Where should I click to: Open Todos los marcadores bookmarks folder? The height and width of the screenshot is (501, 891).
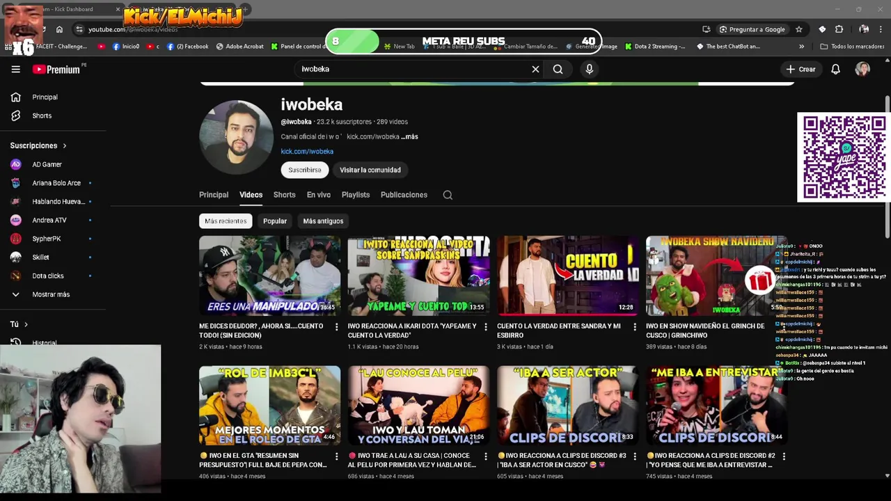coord(852,47)
